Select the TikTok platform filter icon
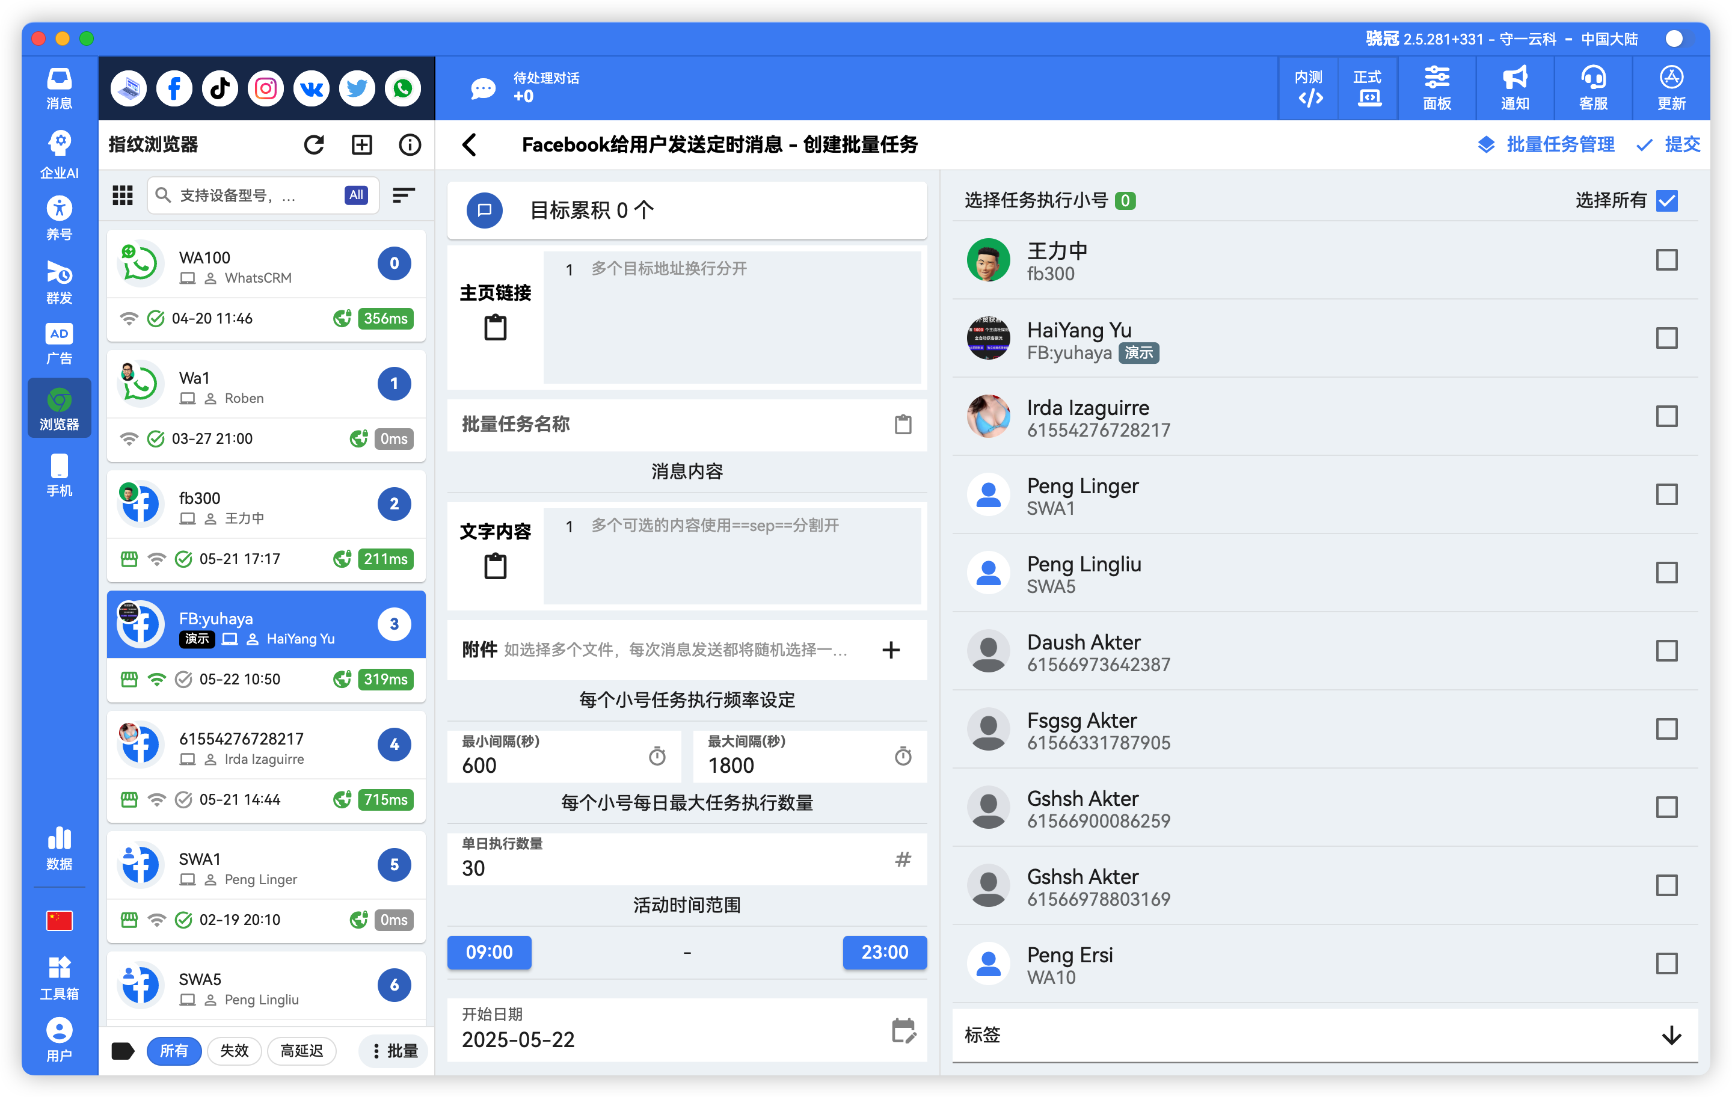Viewport: 1732px width, 1097px height. pos(220,88)
